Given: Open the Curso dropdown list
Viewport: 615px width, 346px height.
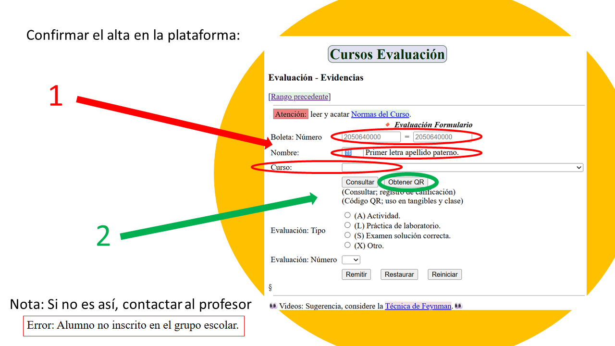Looking at the screenshot, I should pos(462,167).
